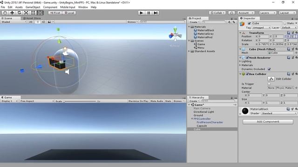Toggle scene lighting icon
The height and width of the screenshot is (167, 298).
point(38,22)
